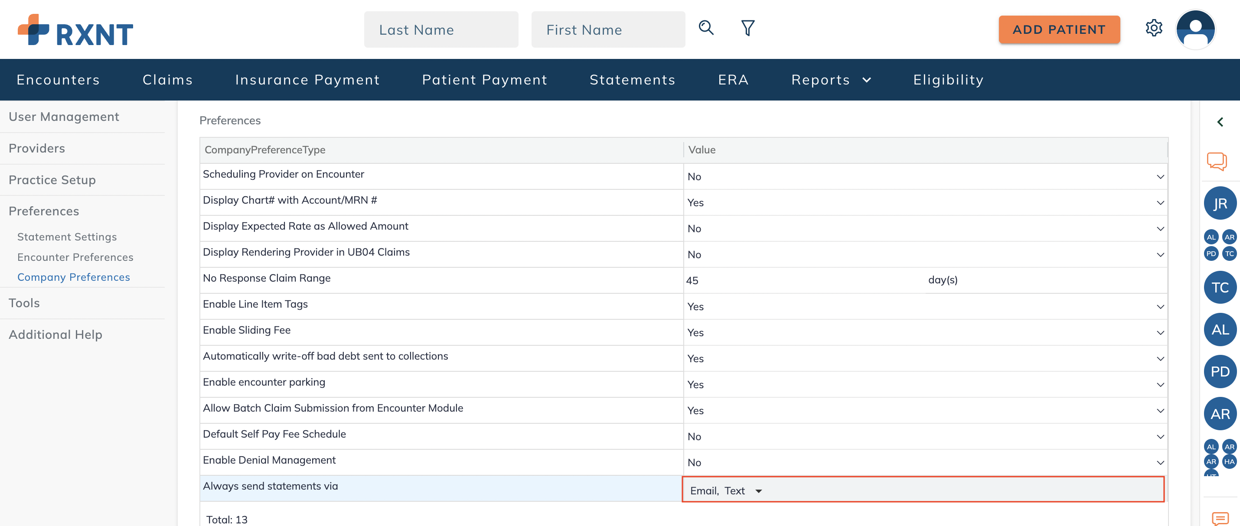Viewport: 1240px width, 526px height.
Task: Select the 'Enable Denial Management' row label
Action: pyautogui.click(x=269, y=460)
